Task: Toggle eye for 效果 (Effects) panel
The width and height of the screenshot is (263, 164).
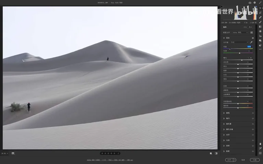Action: coord(253,146)
